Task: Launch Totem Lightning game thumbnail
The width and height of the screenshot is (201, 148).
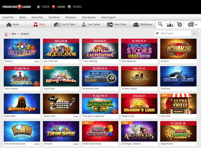Action: click(x=100, y=49)
